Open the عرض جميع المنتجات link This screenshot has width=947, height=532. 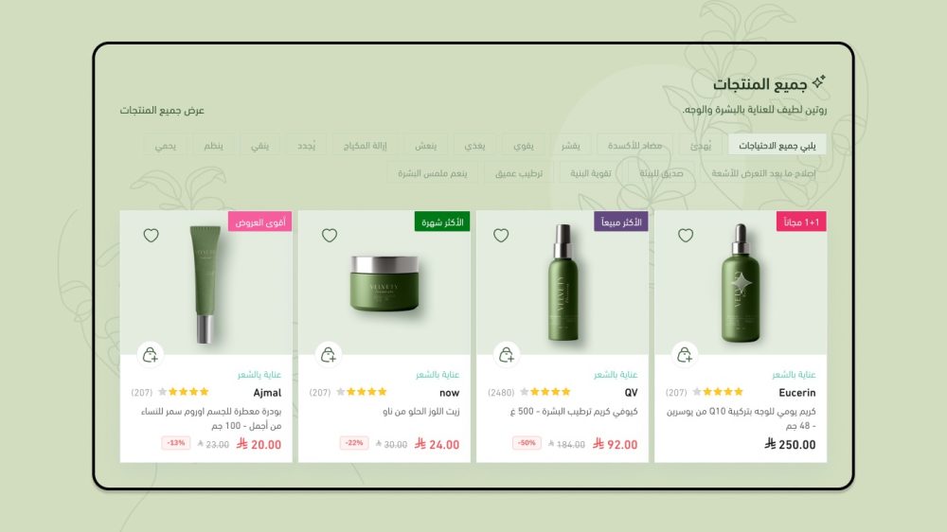point(162,111)
